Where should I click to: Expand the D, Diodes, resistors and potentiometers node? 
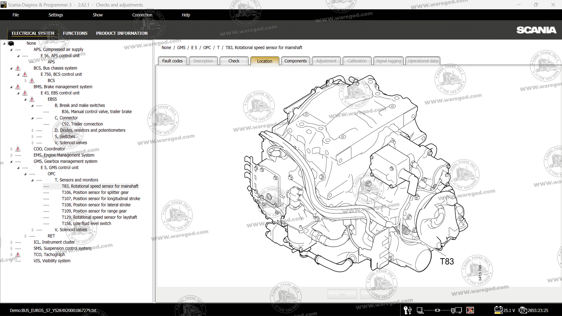[32, 130]
